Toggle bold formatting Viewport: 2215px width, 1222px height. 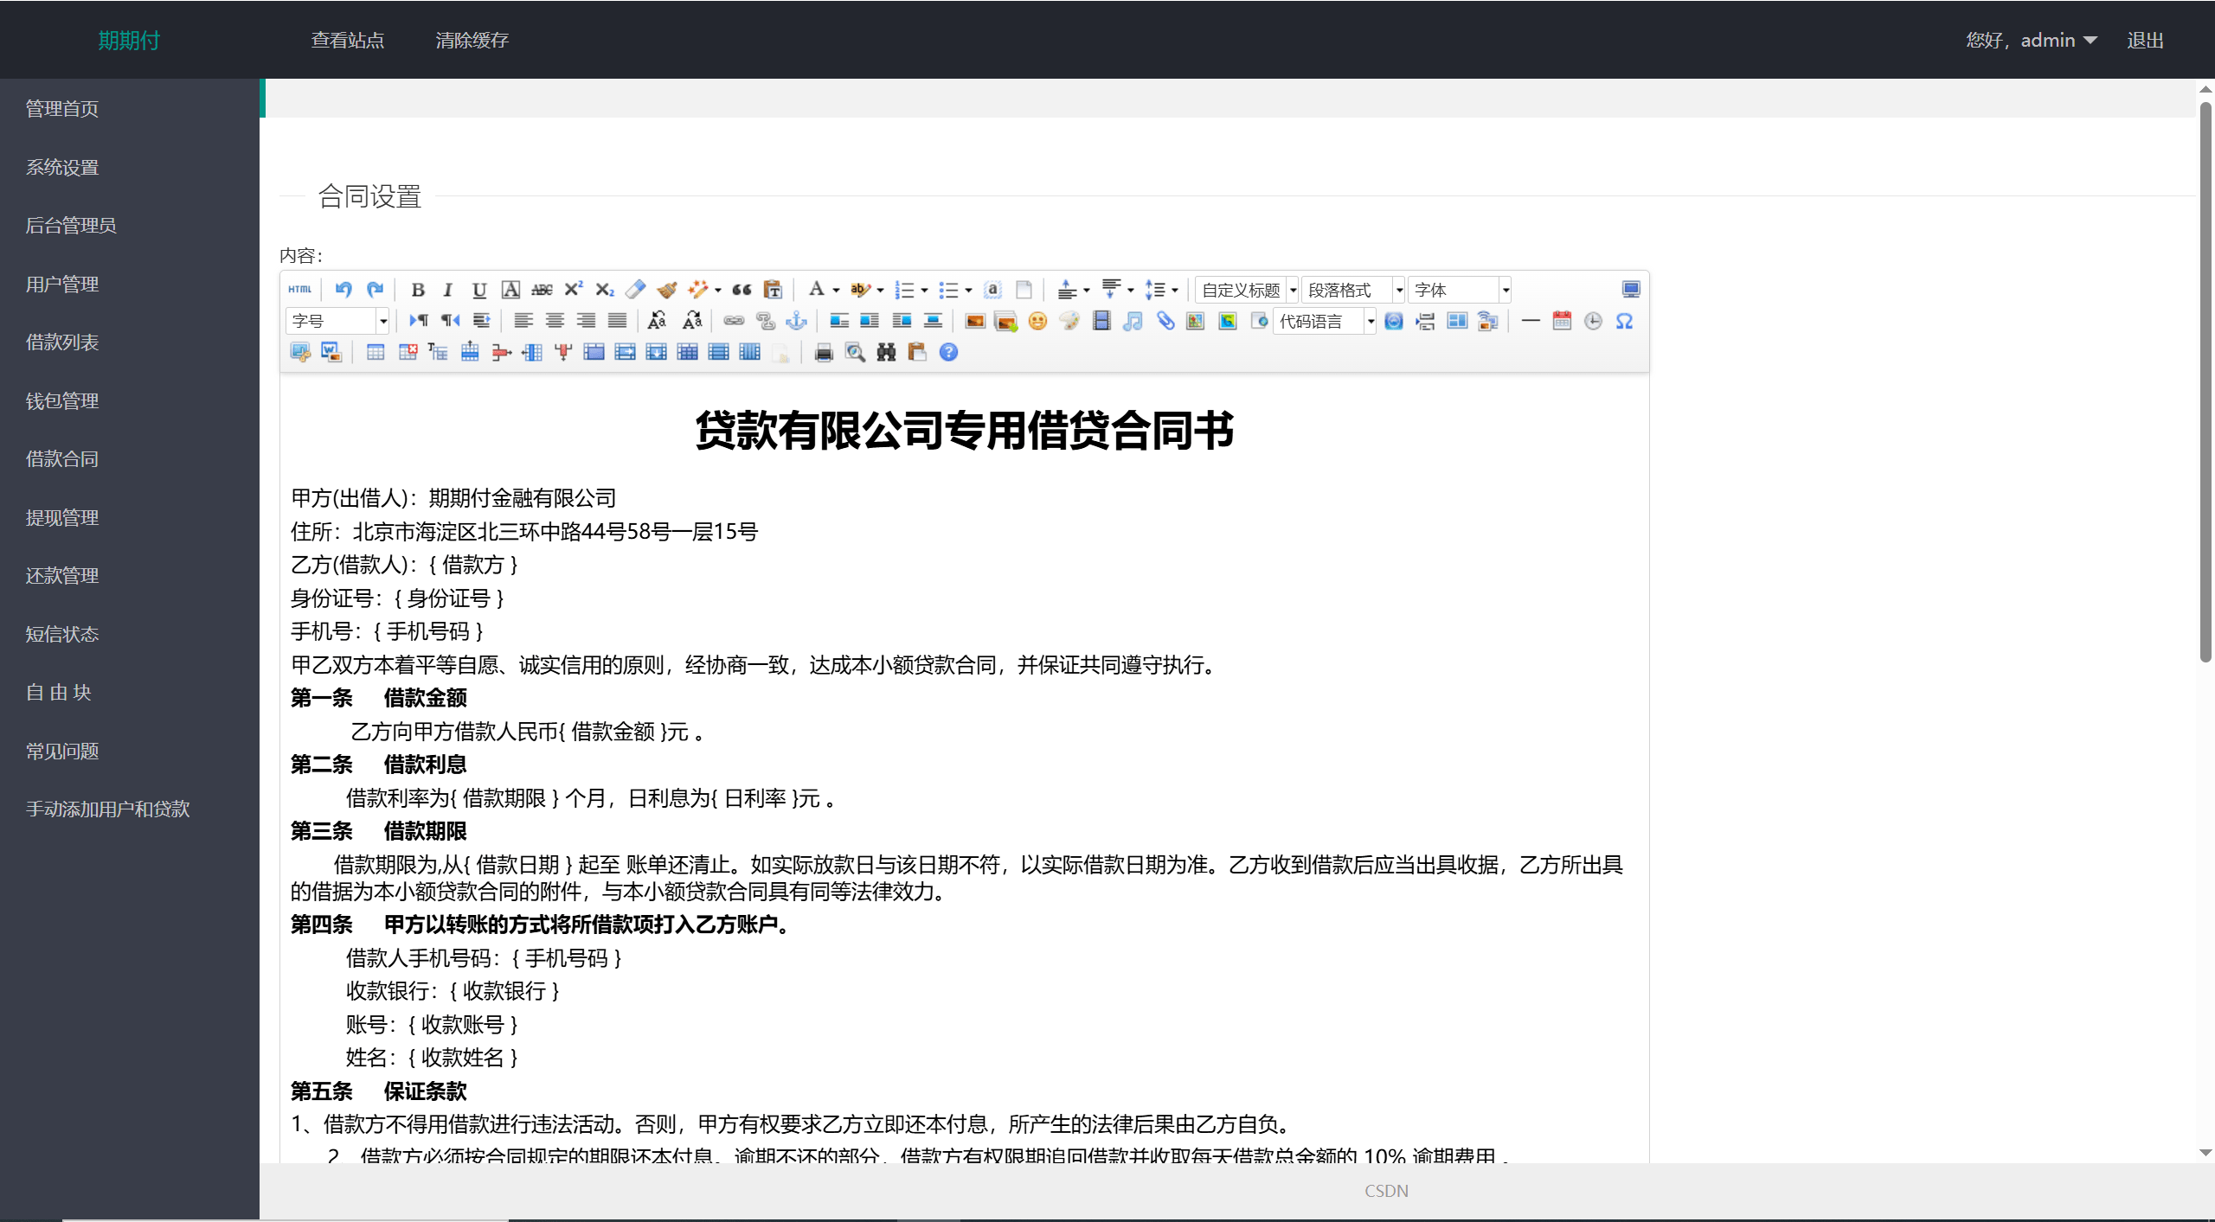pyautogui.click(x=418, y=290)
